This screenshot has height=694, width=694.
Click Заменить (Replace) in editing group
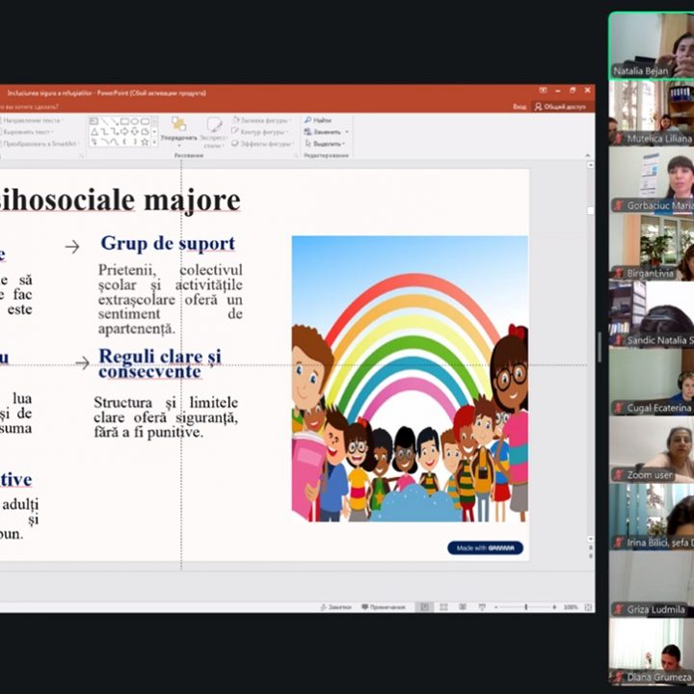coord(326,131)
